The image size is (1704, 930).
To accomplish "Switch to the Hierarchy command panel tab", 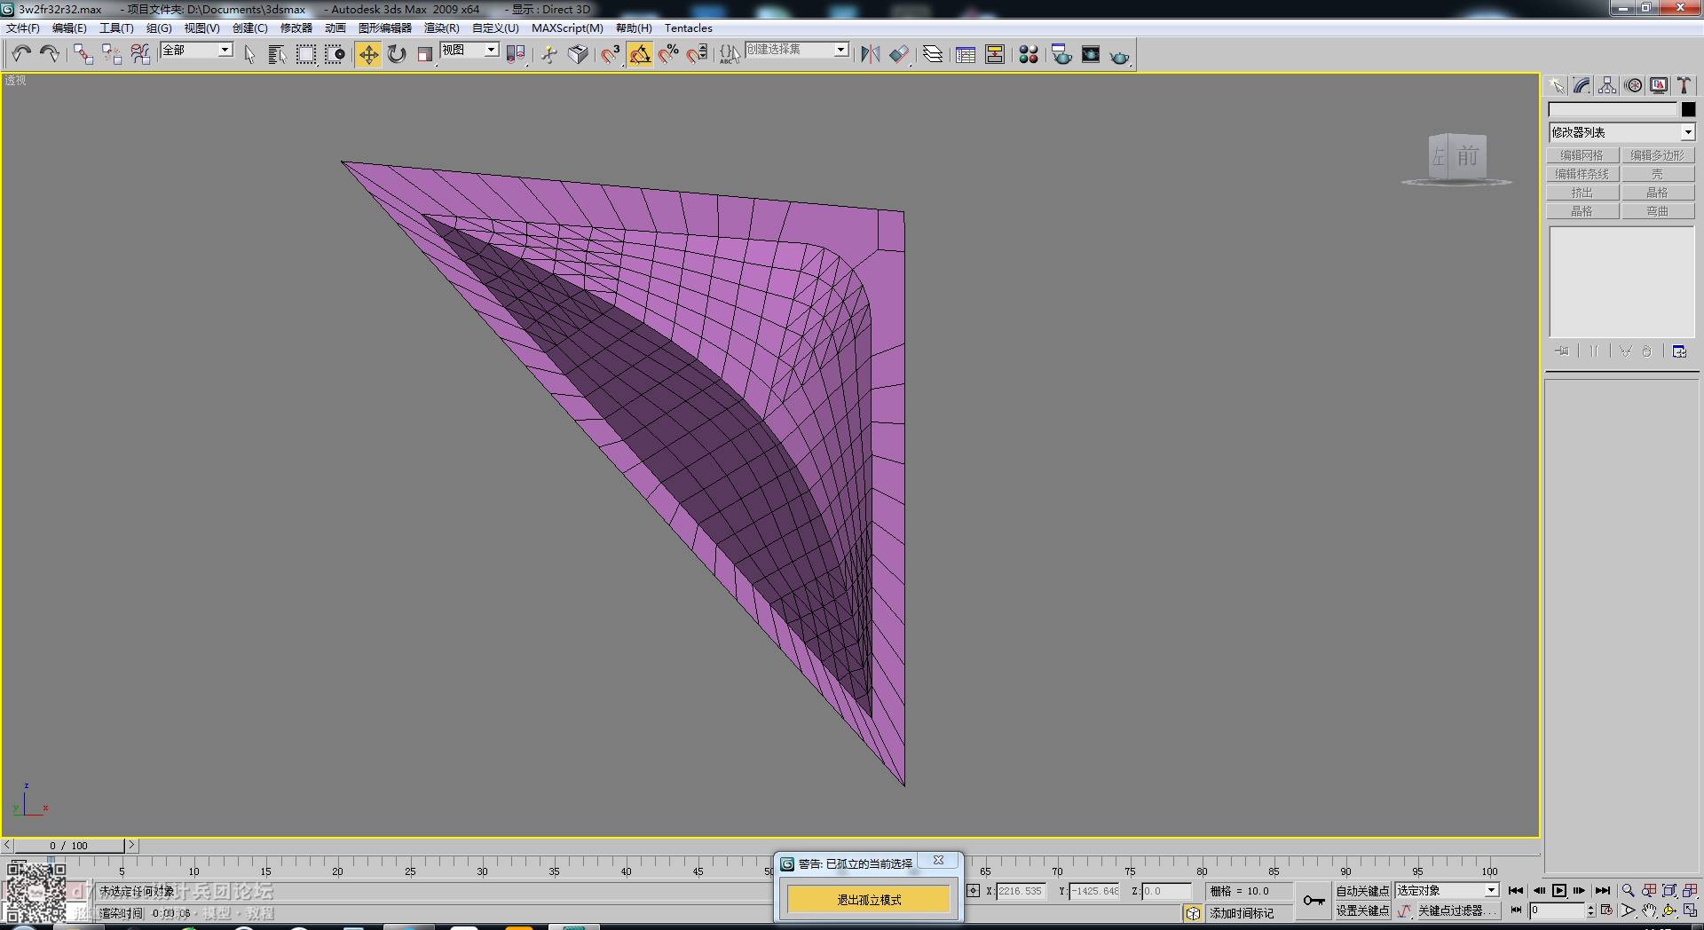I will coord(1607,85).
